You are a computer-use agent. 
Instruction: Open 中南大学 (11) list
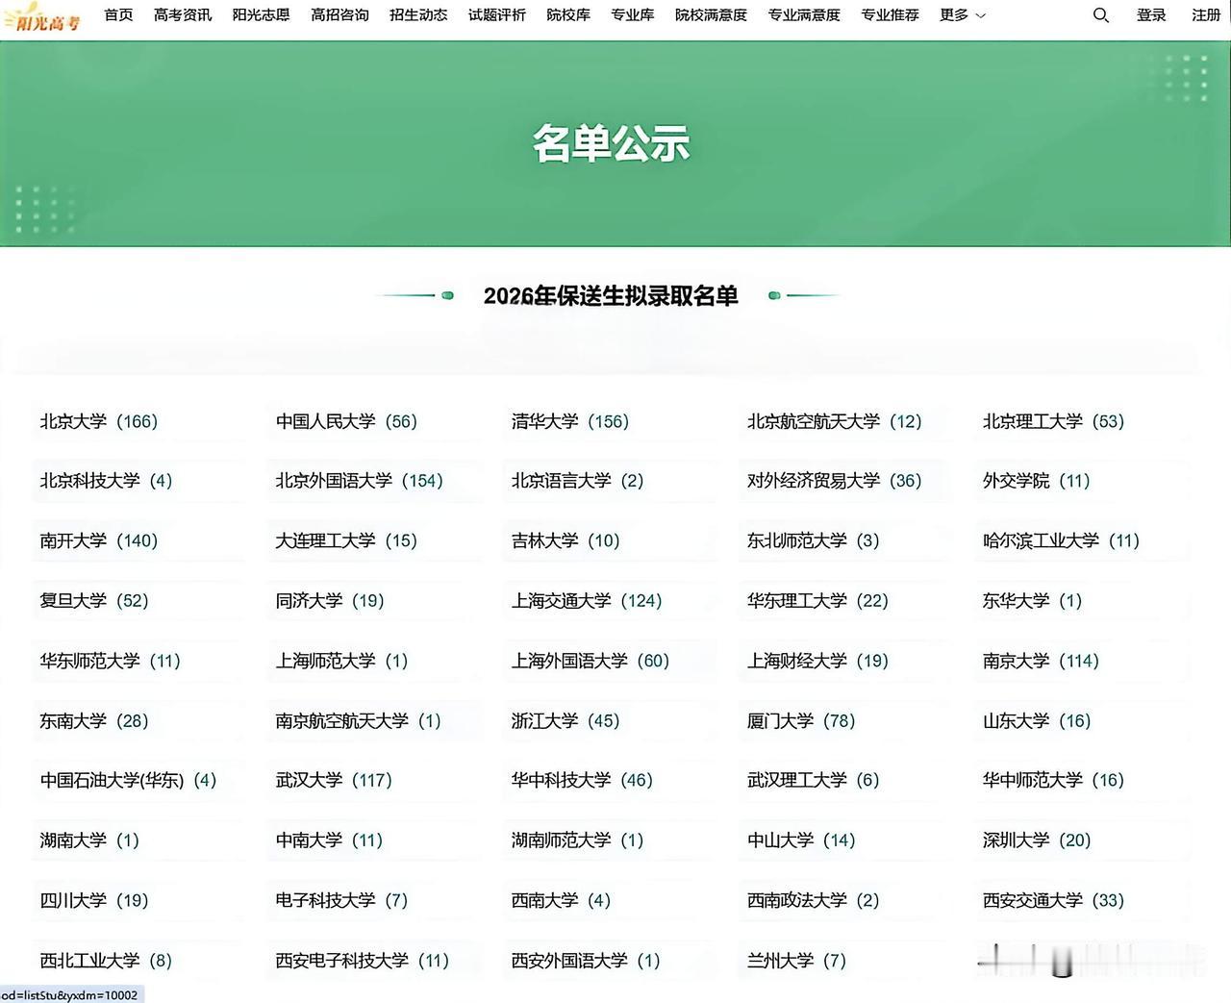click(x=329, y=840)
